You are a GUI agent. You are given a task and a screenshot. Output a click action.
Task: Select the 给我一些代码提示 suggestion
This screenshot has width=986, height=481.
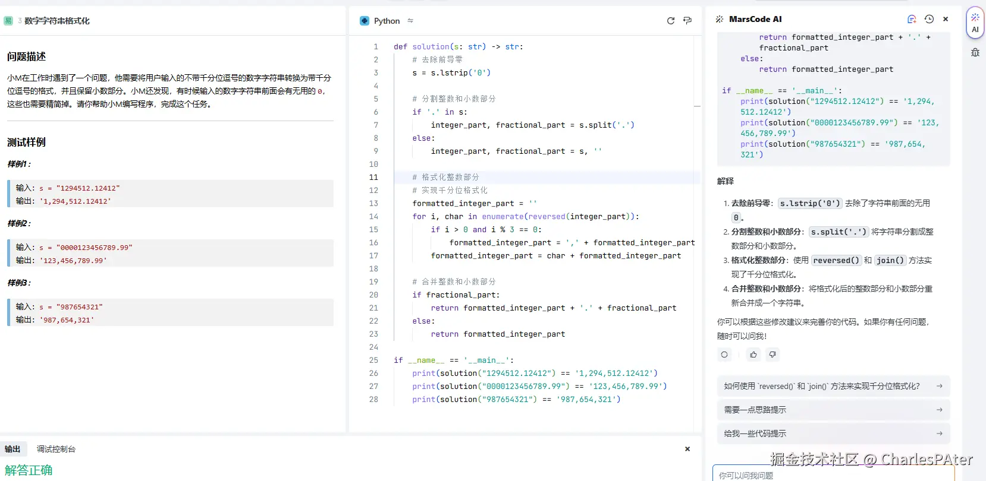833,433
